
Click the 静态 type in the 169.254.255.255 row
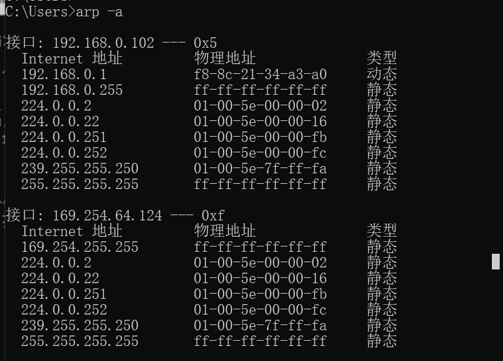[x=381, y=247]
